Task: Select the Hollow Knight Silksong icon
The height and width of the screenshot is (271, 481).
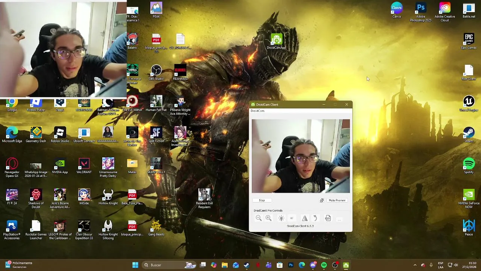Action: click(108, 230)
